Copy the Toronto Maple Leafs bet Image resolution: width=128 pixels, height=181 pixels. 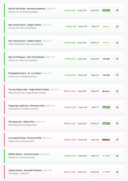click(117, 91)
